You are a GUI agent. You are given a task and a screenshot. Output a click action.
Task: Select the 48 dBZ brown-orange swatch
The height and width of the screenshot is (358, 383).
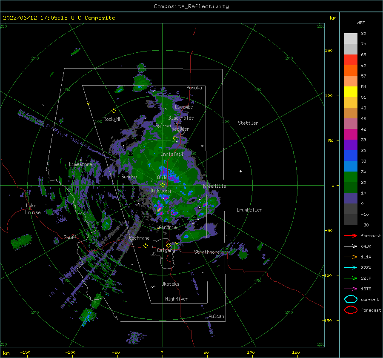(351, 113)
